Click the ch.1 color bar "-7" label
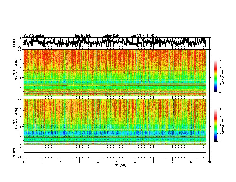This screenshot has height=182, width=236. click(220, 92)
